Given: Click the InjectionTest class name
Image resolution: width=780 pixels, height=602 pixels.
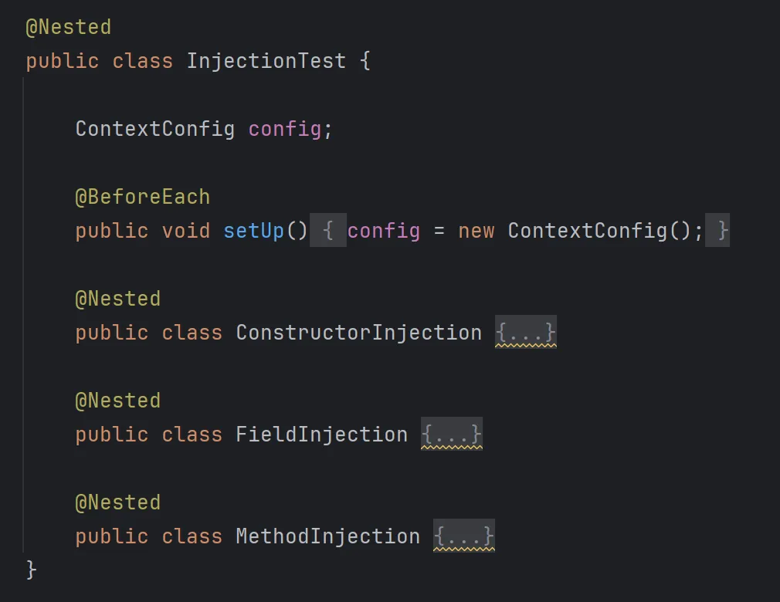Looking at the screenshot, I should click(x=266, y=62).
